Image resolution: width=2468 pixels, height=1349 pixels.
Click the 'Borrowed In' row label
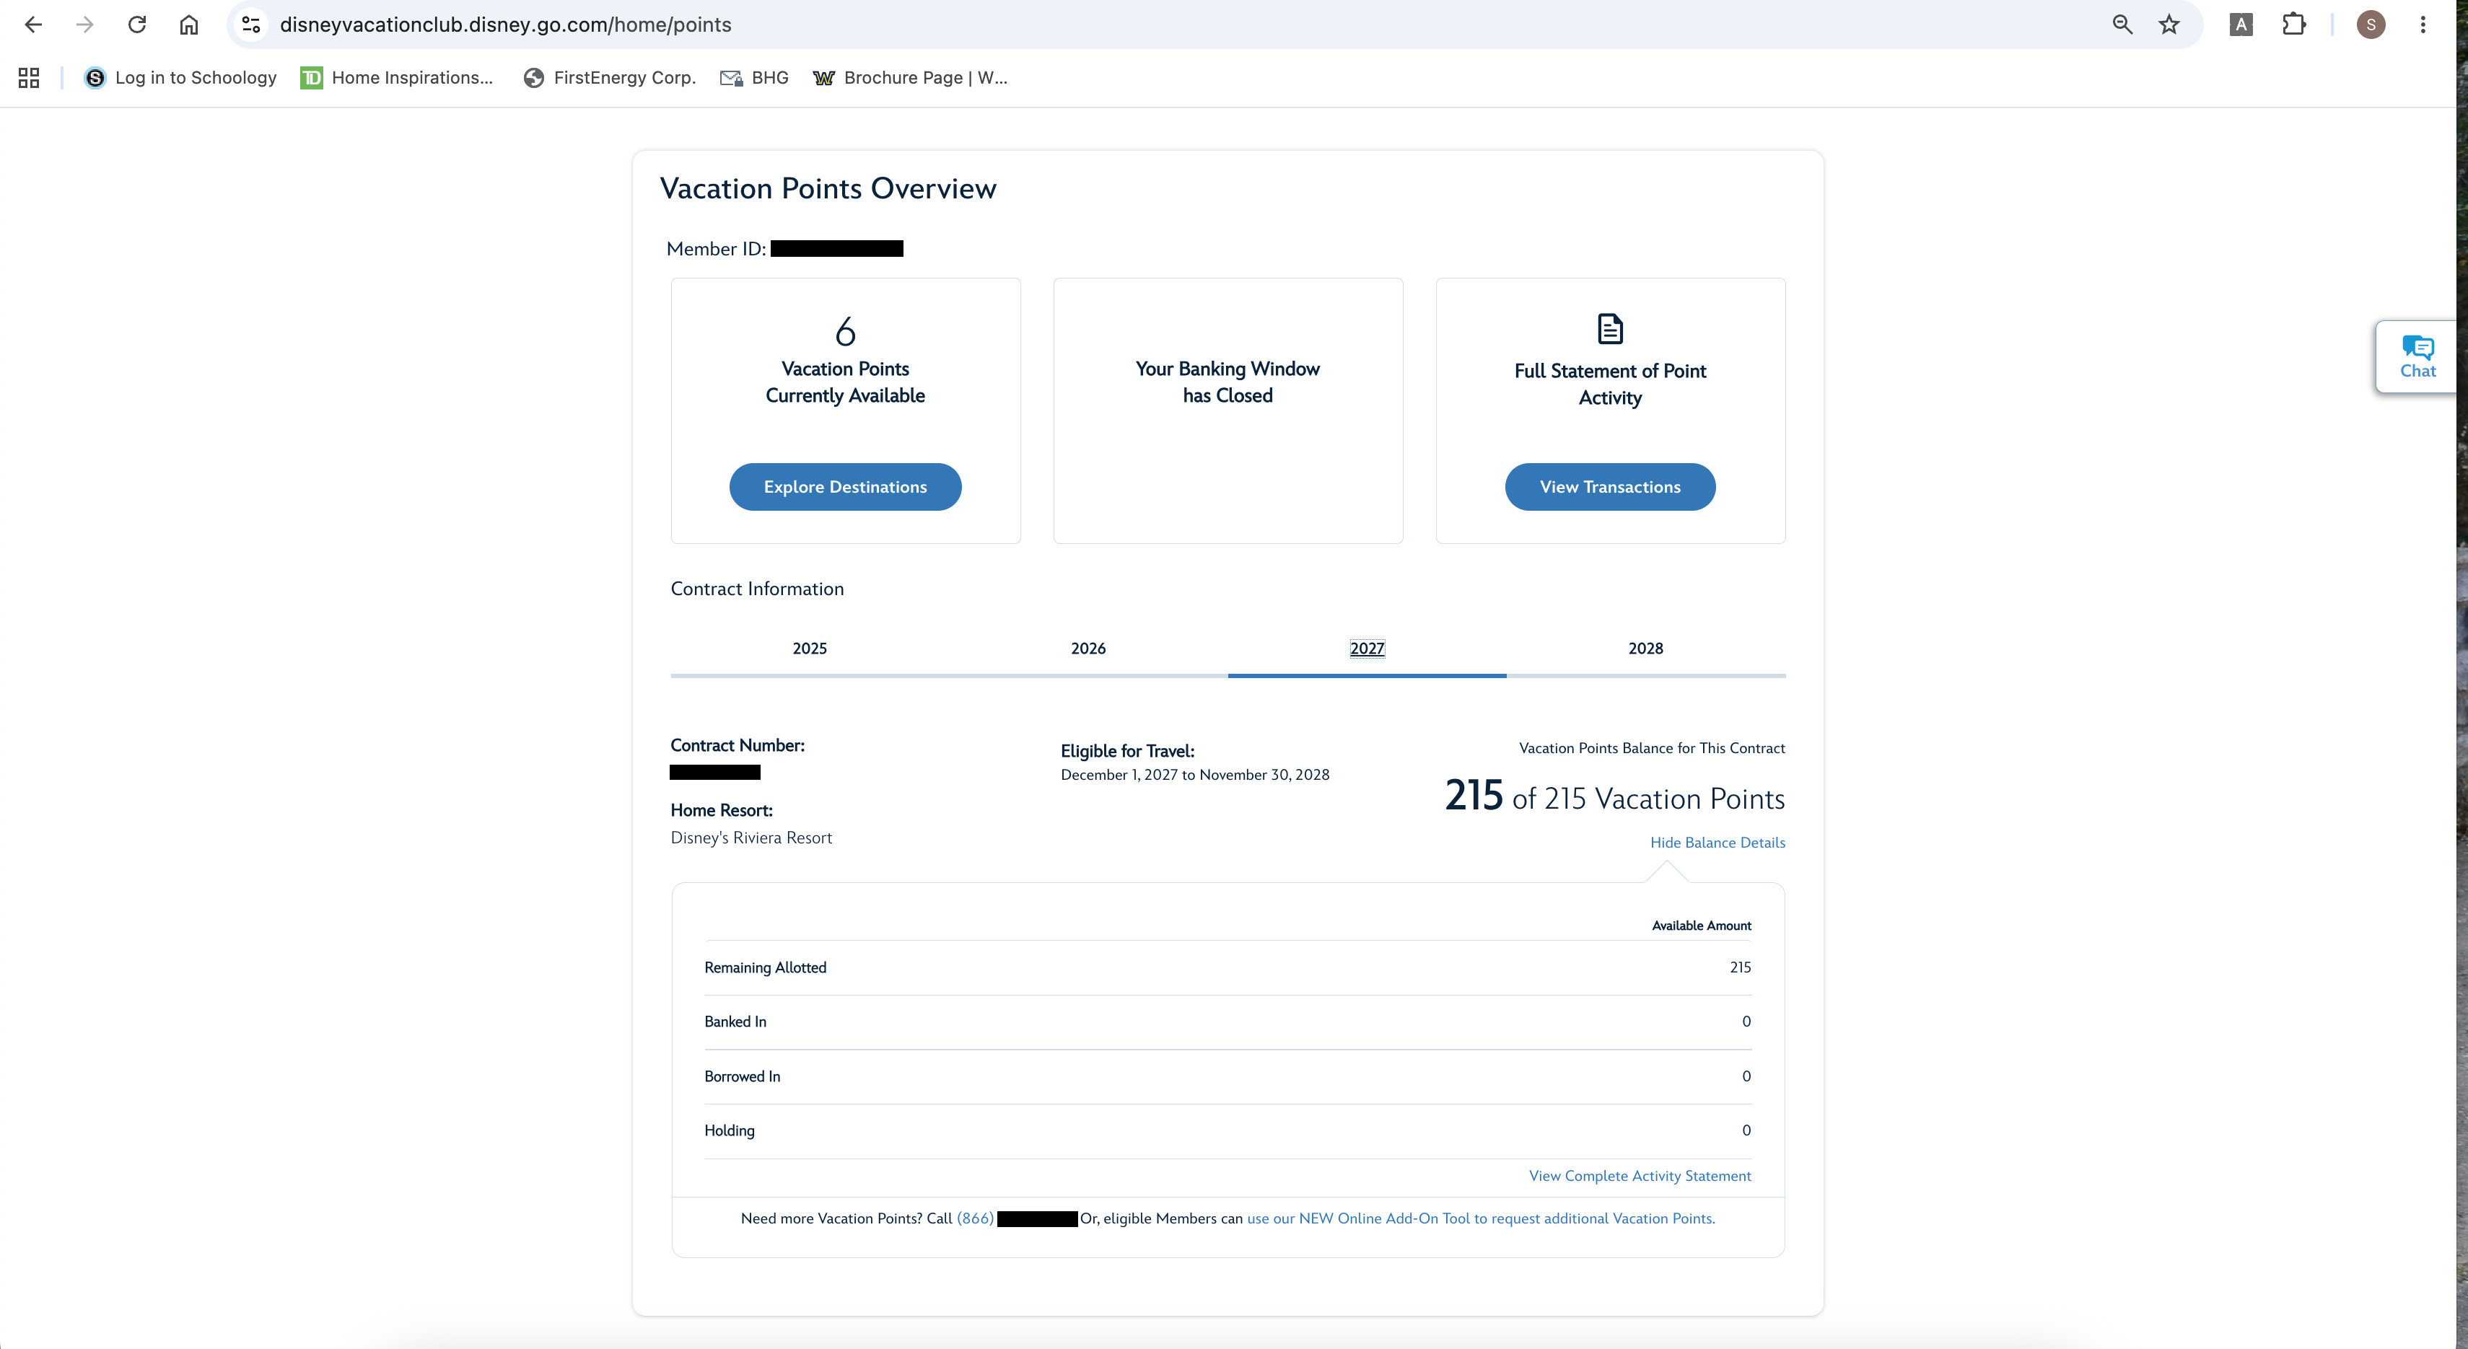pyautogui.click(x=743, y=1076)
